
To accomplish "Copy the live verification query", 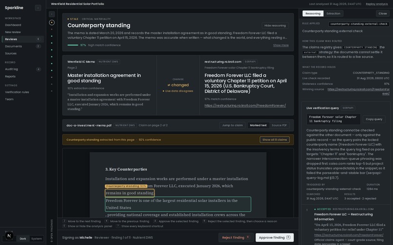I will (x=374, y=119).
